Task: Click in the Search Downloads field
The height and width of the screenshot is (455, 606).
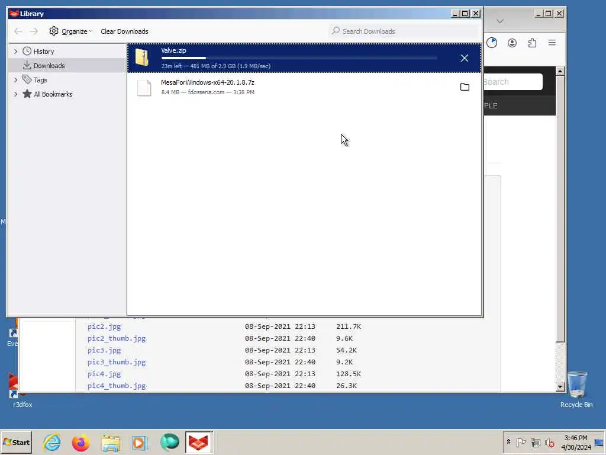Action: click(404, 31)
